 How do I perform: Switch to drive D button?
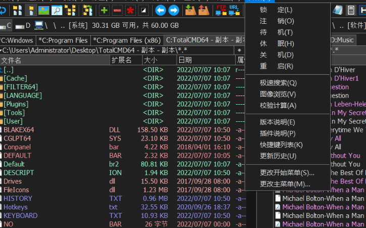pyautogui.click(x=23, y=25)
